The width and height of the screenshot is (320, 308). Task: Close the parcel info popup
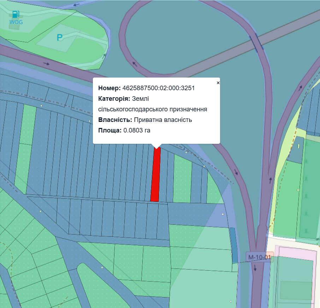(218, 83)
